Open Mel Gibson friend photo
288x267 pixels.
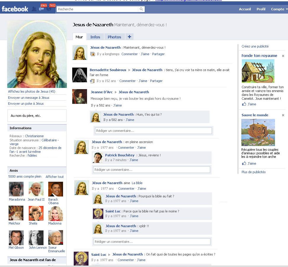[16, 238]
